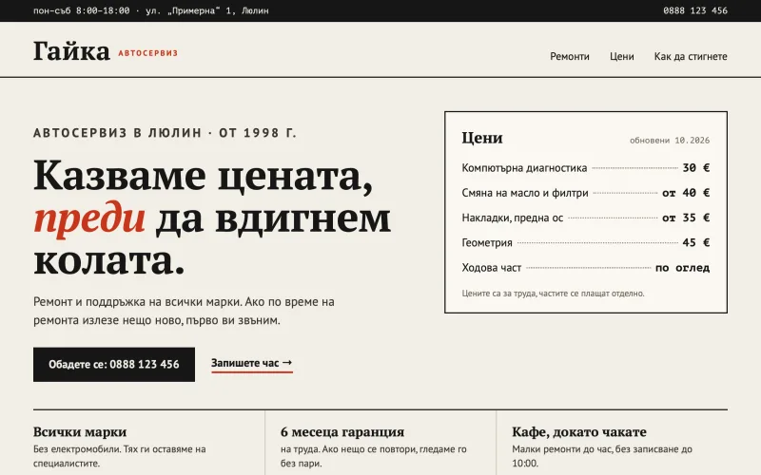Click the paragraph starting Ремонт и поддръжка

tap(184, 312)
